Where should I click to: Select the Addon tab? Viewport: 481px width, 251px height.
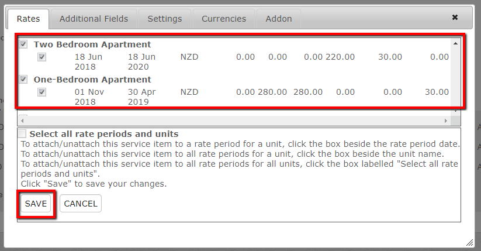[279, 19]
